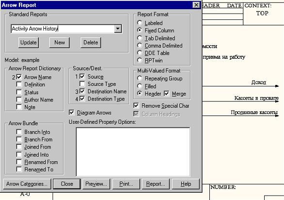The height and width of the screenshot is (200, 284).
Task: Click the 'Доход' arrow label in diagram
Action: click(x=259, y=83)
